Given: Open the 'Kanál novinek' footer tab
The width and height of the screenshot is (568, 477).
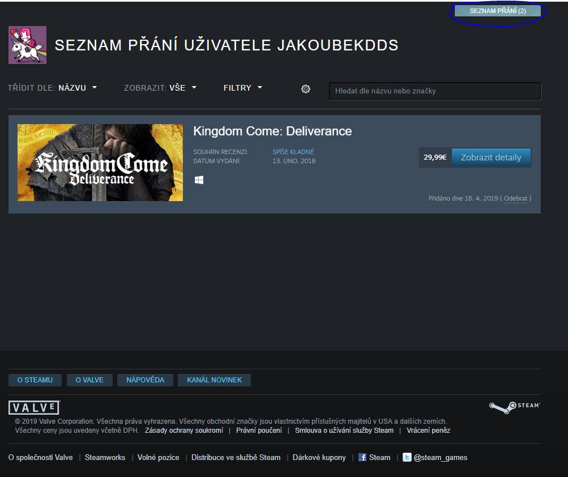Looking at the screenshot, I should coord(215,380).
